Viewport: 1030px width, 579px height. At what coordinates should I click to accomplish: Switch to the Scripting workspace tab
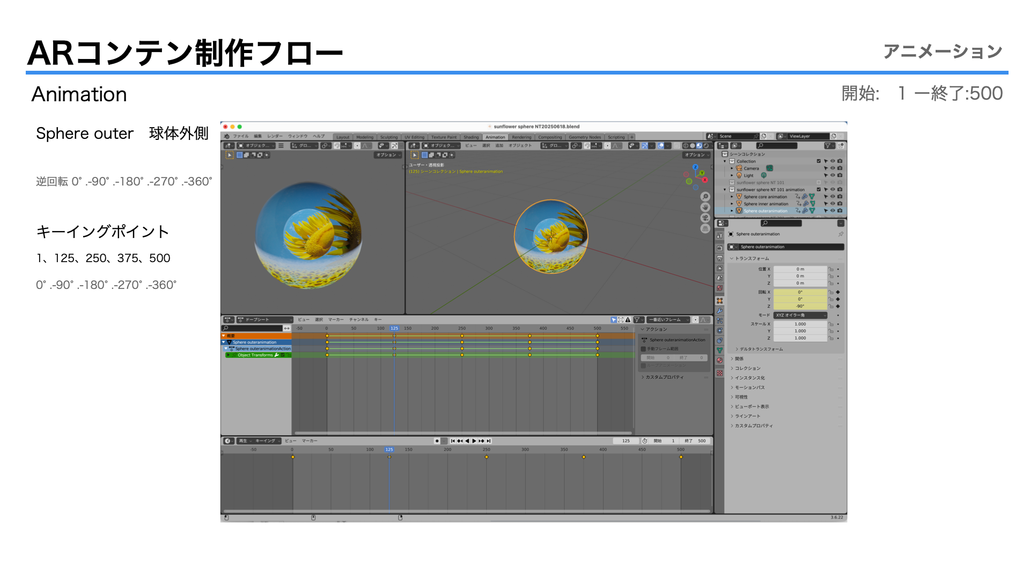coord(616,137)
